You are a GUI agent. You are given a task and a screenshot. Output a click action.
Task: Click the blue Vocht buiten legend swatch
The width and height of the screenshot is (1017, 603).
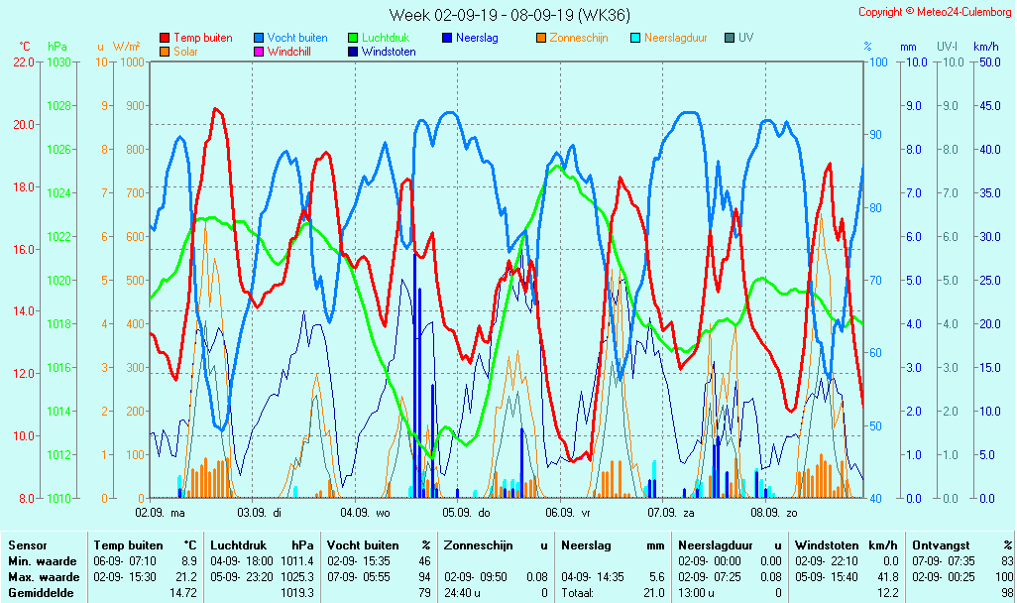pos(258,38)
